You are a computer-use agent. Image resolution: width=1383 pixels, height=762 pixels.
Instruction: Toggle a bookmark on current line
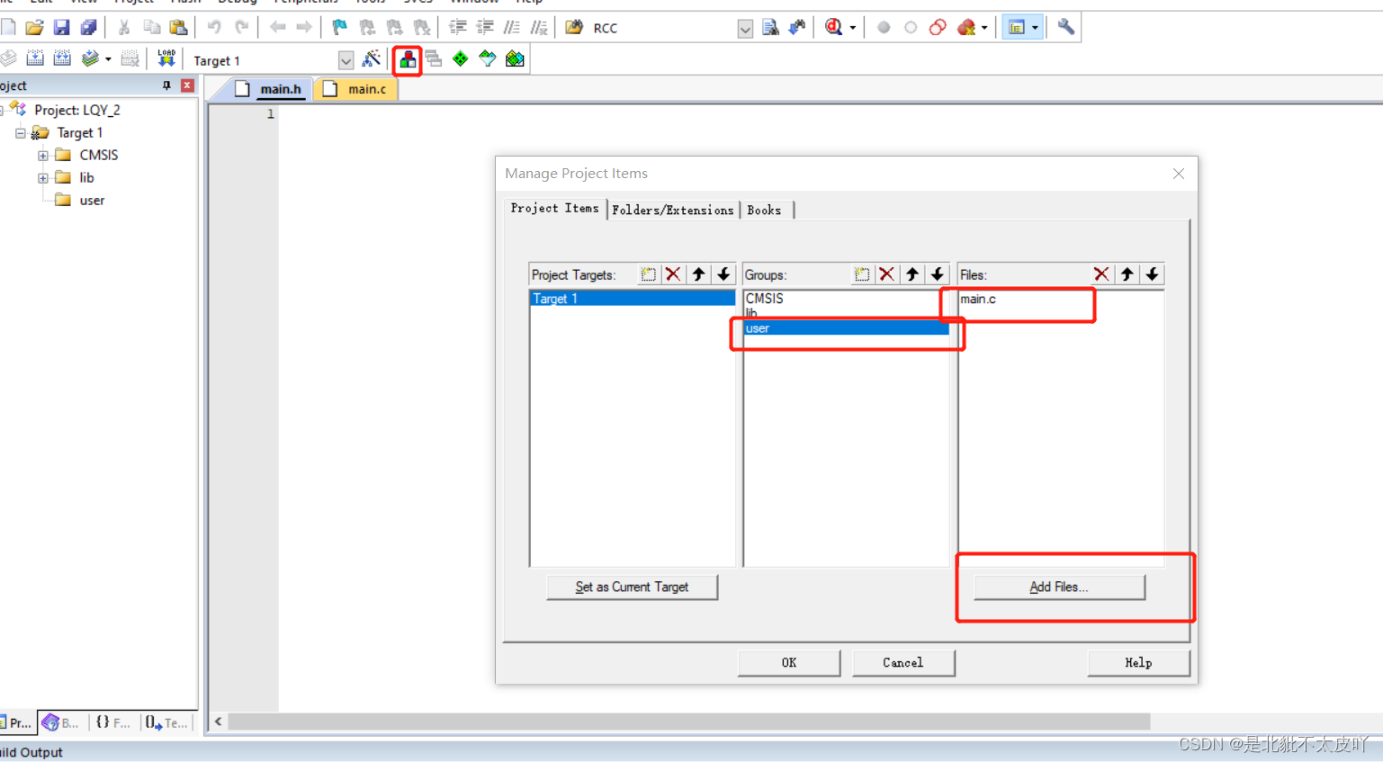tap(339, 28)
